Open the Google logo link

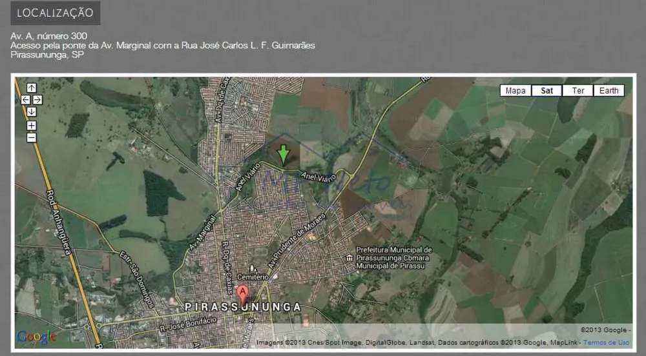point(37,337)
